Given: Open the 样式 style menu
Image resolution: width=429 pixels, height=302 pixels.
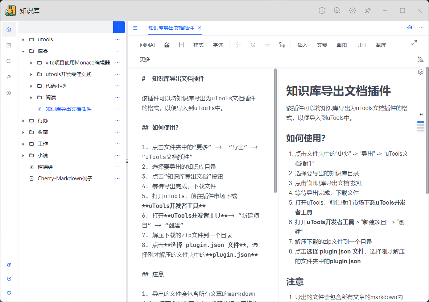Looking at the screenshot, I should point(198,45).
